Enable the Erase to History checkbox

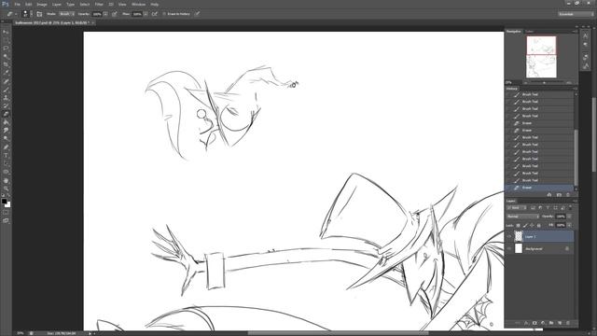point(164,14)
